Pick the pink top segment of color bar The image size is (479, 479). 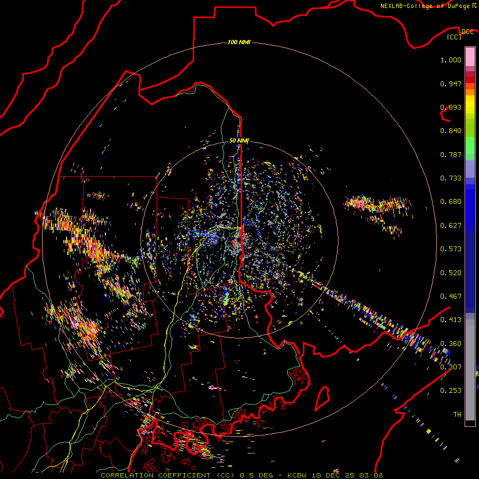[x=470, y=56]
